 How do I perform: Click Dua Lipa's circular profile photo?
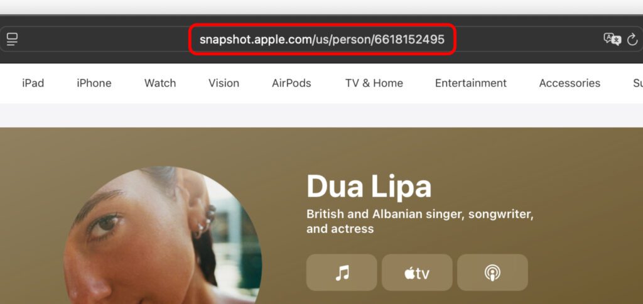[x=163, y=235]
